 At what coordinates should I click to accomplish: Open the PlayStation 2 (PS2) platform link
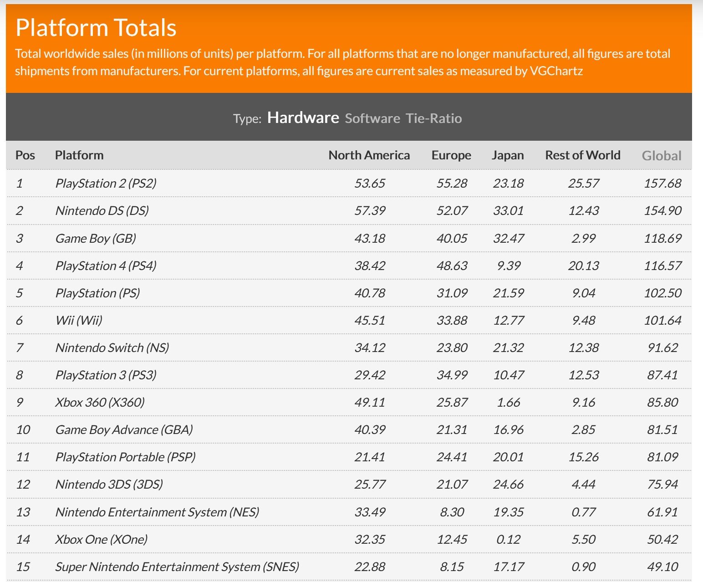[x=106, y=183]
